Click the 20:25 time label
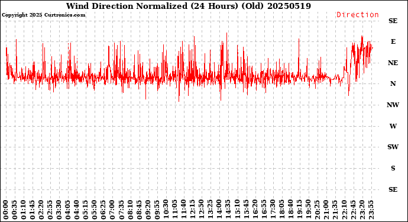The height and width of the screenshot is (222, 408). tap(317, 210)
